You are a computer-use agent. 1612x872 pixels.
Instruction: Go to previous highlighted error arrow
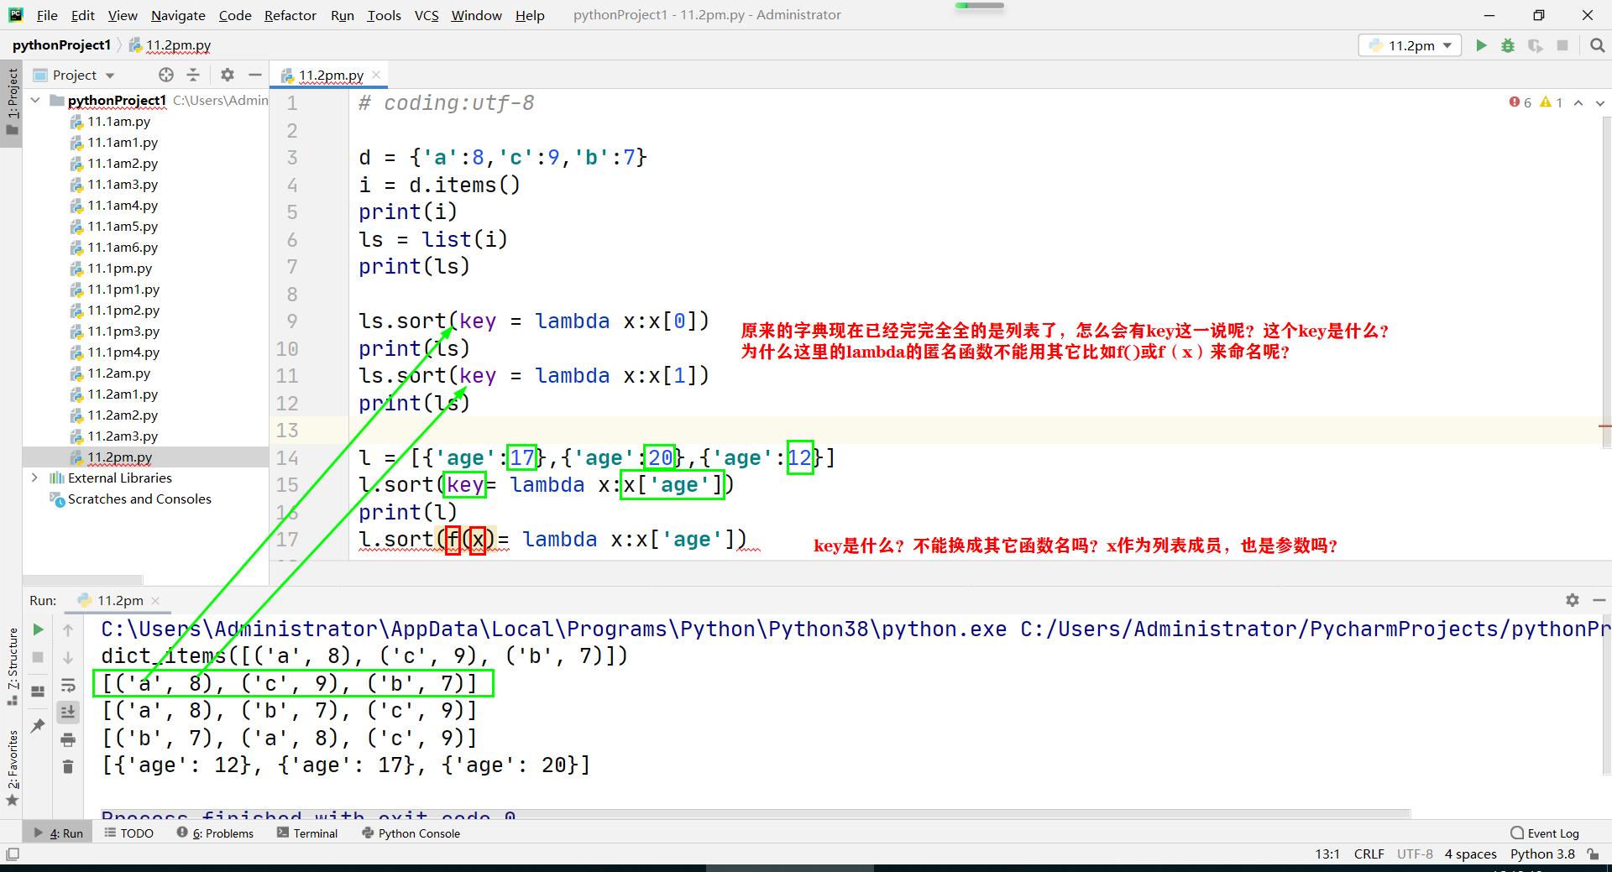click(x=1578, y=102)
